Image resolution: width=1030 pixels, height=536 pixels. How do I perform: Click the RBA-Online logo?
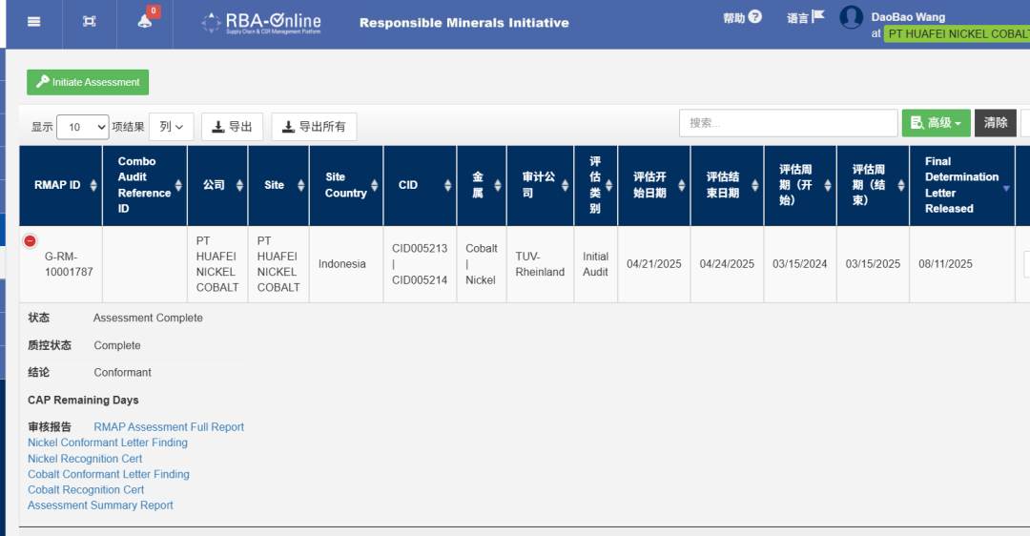(262, 22)
